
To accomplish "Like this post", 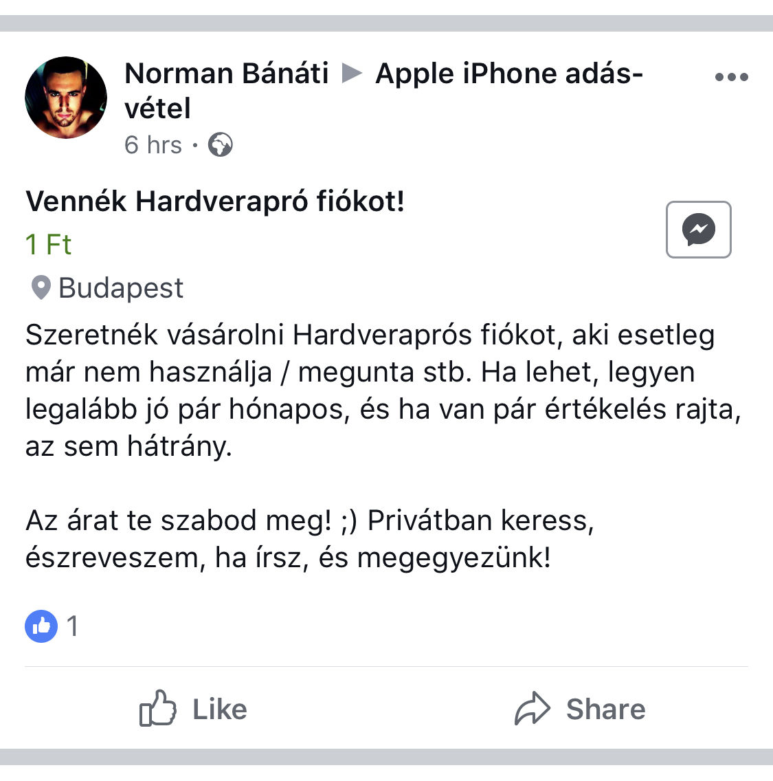I will pyautogui.click(x=193, y=708).
